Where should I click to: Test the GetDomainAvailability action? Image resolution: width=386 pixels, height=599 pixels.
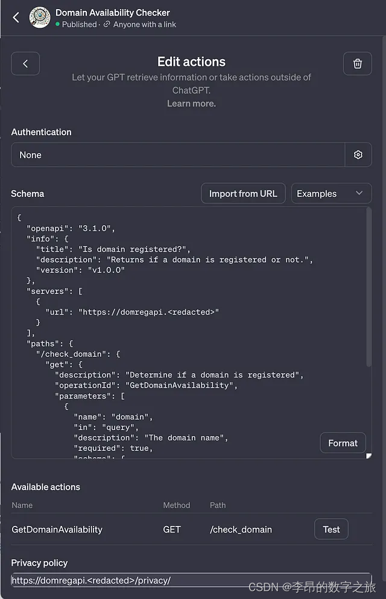331,529
